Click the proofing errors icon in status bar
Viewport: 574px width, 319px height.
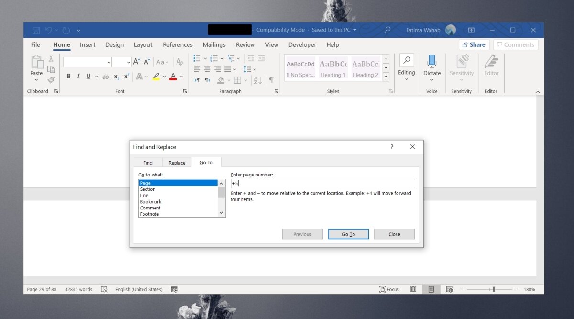[103, 289]
